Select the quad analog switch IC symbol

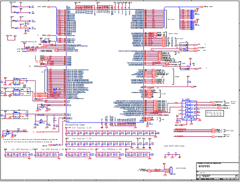point(189,110)
